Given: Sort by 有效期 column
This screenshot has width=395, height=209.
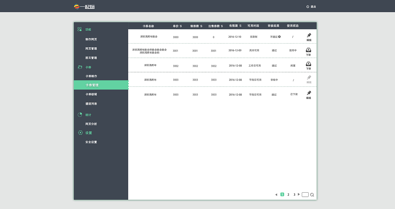Looking at the screenshot, I should coord(240,26).
